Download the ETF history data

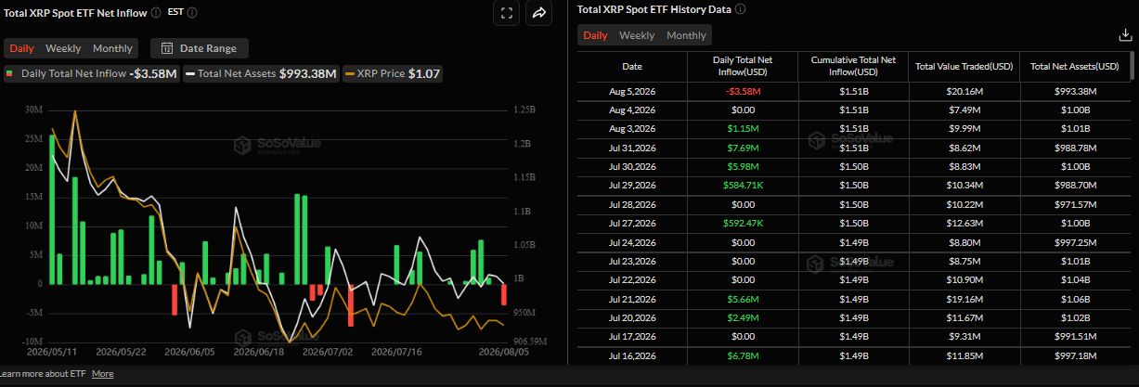[x=1126, y=35]
